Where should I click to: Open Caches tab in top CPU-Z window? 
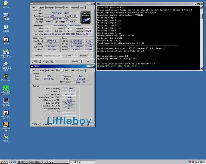[x=42, y=8]
